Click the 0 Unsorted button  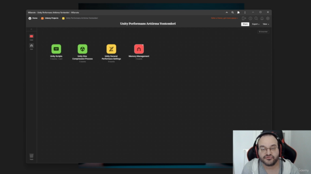[x=263, y=32]
